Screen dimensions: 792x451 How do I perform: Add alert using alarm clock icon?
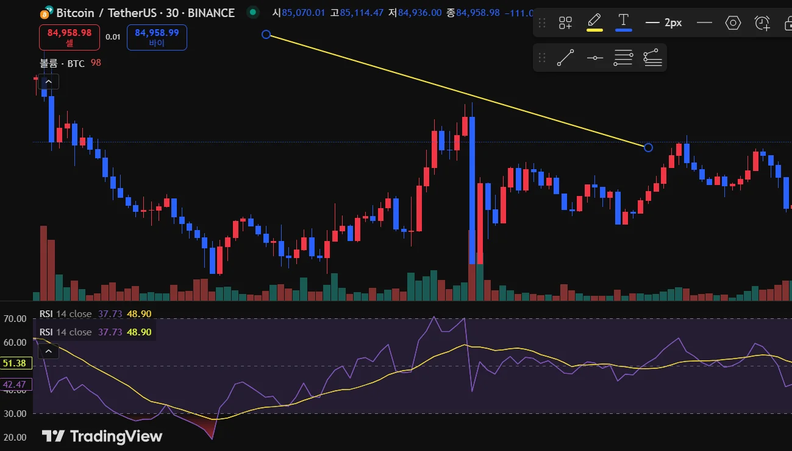point(762,23)
